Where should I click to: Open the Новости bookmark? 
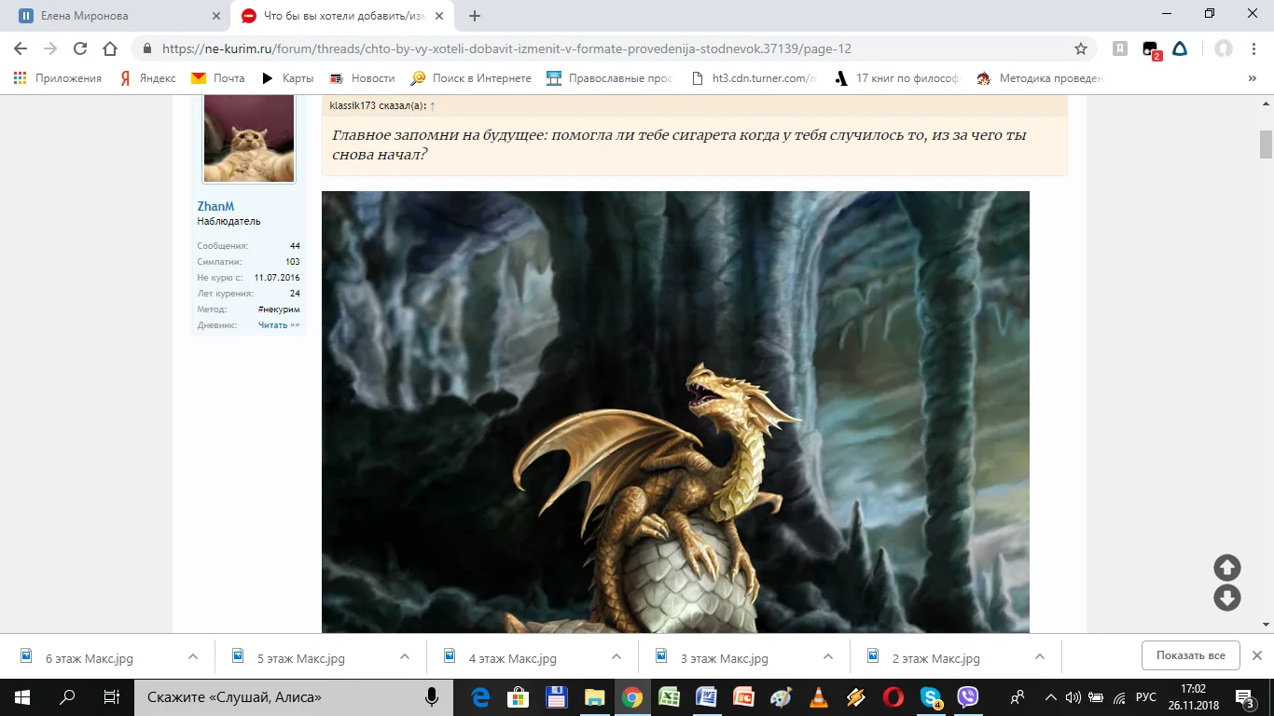tap(363, 78)
